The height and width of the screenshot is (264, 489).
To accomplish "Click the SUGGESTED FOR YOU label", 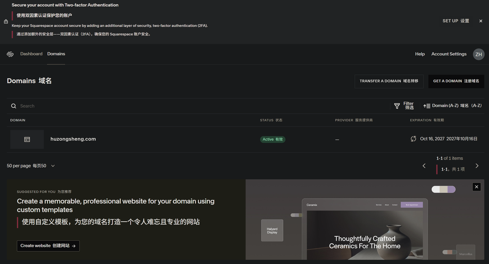I will (x=44, y=192).
